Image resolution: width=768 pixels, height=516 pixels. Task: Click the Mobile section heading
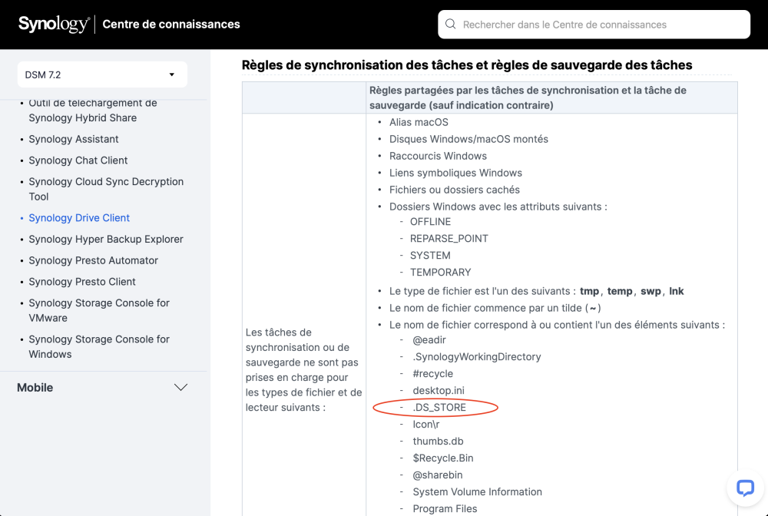pyautogui.click(x=35, y=387)
